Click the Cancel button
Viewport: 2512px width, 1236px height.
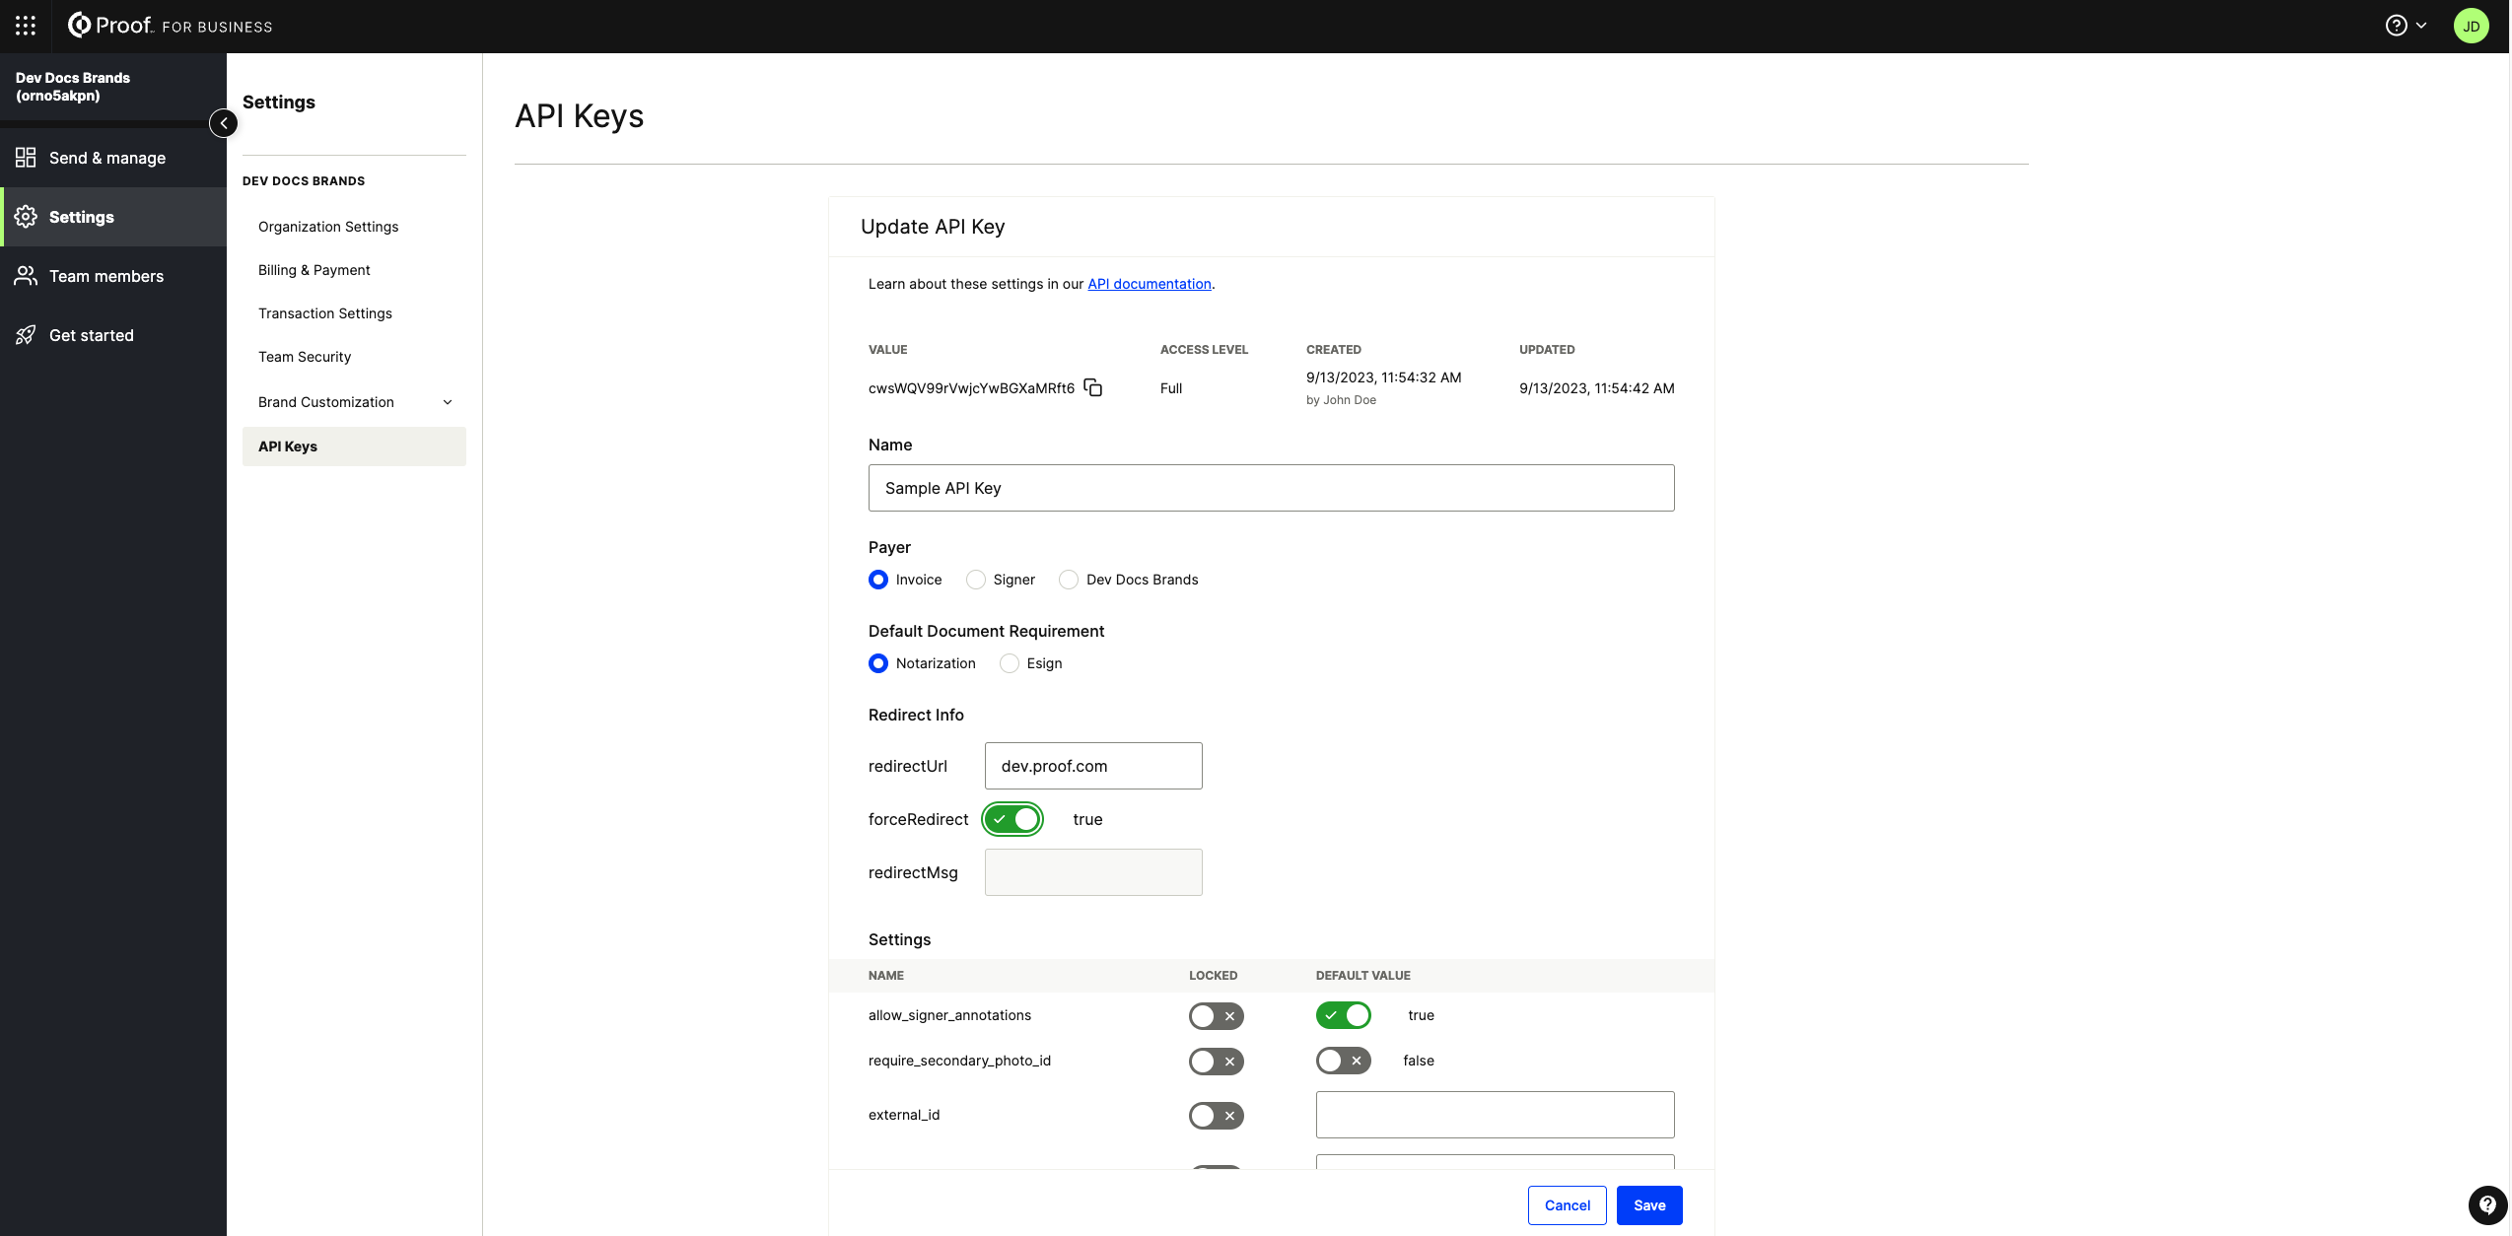pos(1567,1205)
